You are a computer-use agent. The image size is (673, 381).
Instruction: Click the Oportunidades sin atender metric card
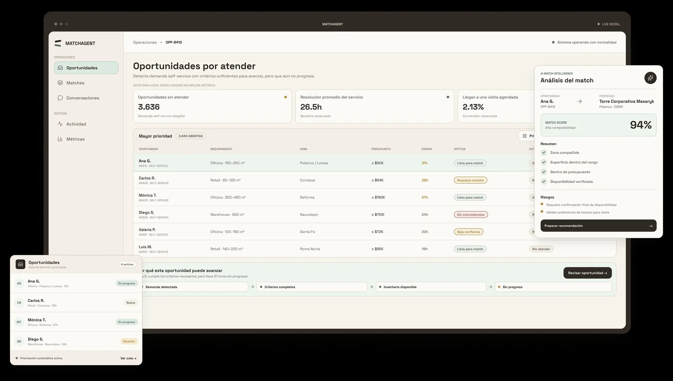(212, 106)
